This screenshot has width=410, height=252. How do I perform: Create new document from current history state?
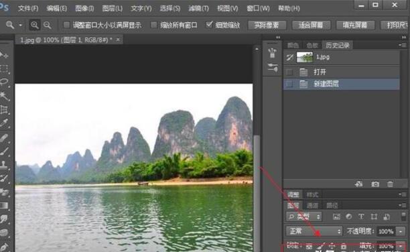click(x=359, y=184)
